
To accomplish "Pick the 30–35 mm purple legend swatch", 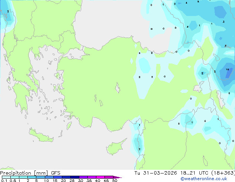I will (83, 177).
